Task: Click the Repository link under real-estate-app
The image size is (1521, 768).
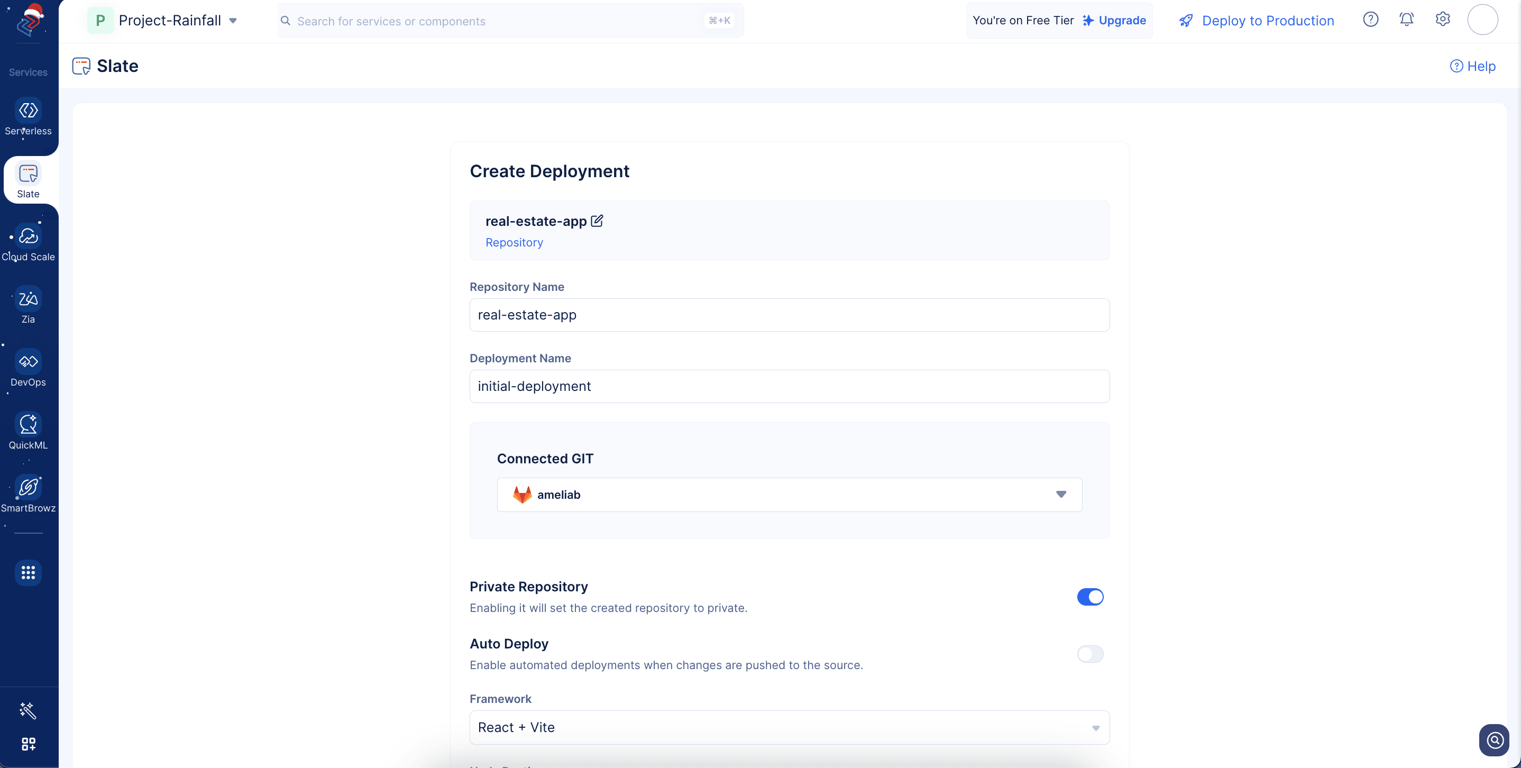Action: [514, 243]
